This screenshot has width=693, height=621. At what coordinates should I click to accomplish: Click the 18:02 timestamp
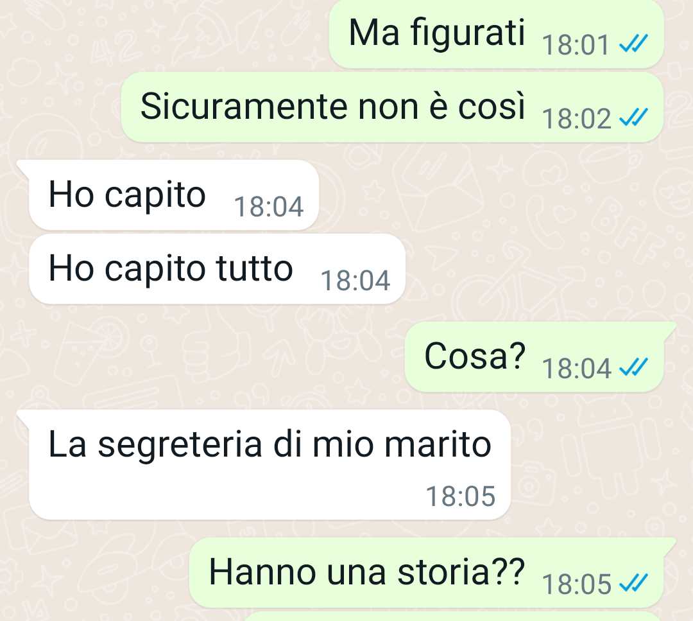(577, 119)
